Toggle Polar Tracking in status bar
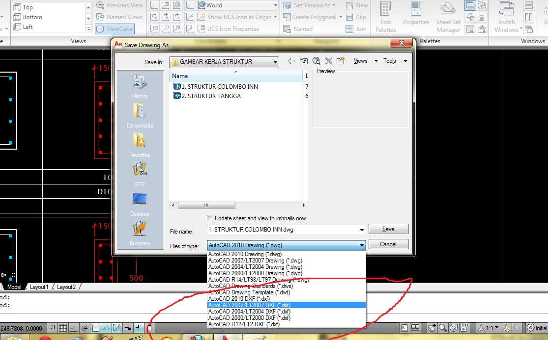 [x=84, y=328]
